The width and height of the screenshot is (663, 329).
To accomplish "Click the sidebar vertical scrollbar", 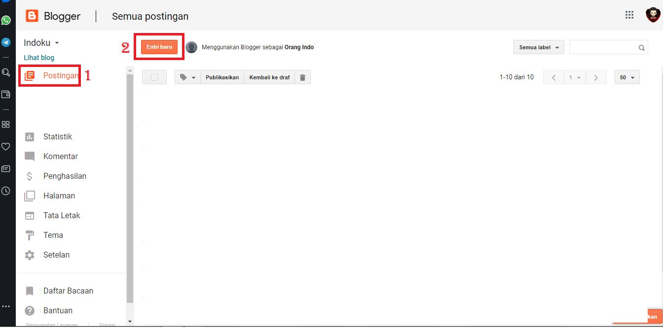I will click(x=130, y=189).
